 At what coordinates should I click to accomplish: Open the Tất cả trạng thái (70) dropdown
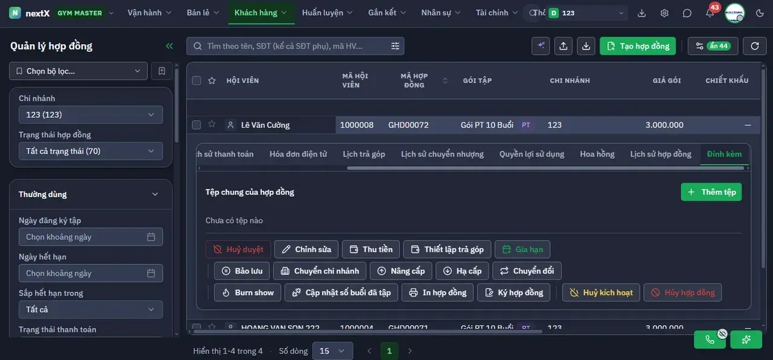(91, 151)
